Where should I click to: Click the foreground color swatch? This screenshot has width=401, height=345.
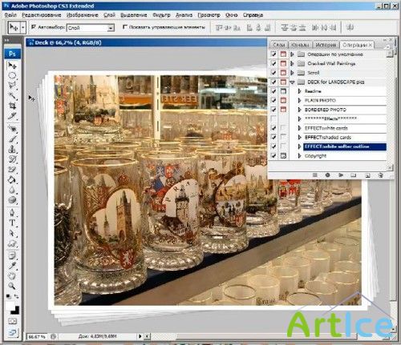[x=10, y=305]
